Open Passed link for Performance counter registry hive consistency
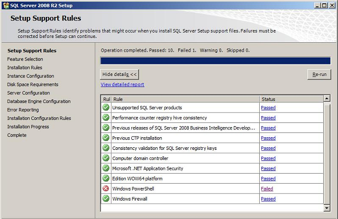Image resolution: width=338 pixels, height=219 pixels. pyautogui.click(x=268, y=118)
